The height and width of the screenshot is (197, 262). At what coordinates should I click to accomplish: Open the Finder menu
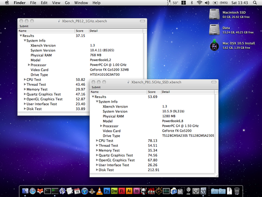coord(19,3)
